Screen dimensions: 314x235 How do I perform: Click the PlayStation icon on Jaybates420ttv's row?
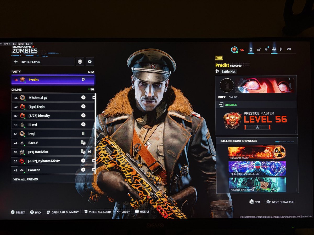point(83,161)
